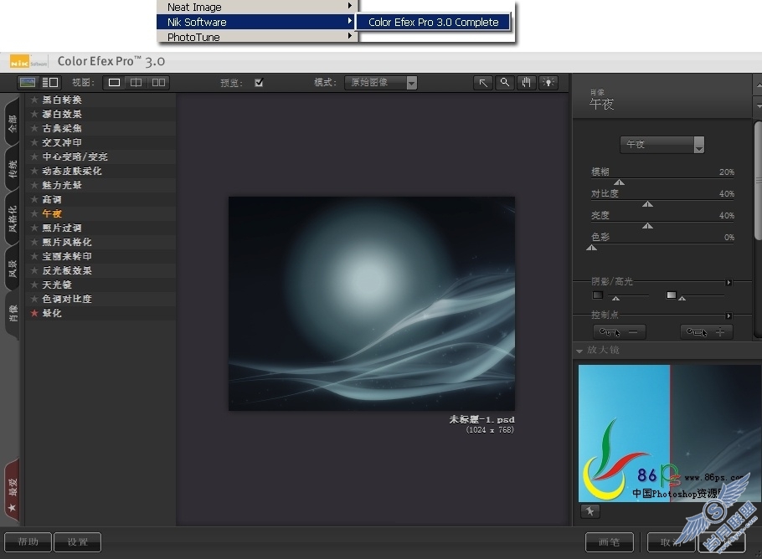Favorite the 天光镜 filter star
Viewport: 762px width, 559px height.
pyautogui.click(x=34, y=285)
